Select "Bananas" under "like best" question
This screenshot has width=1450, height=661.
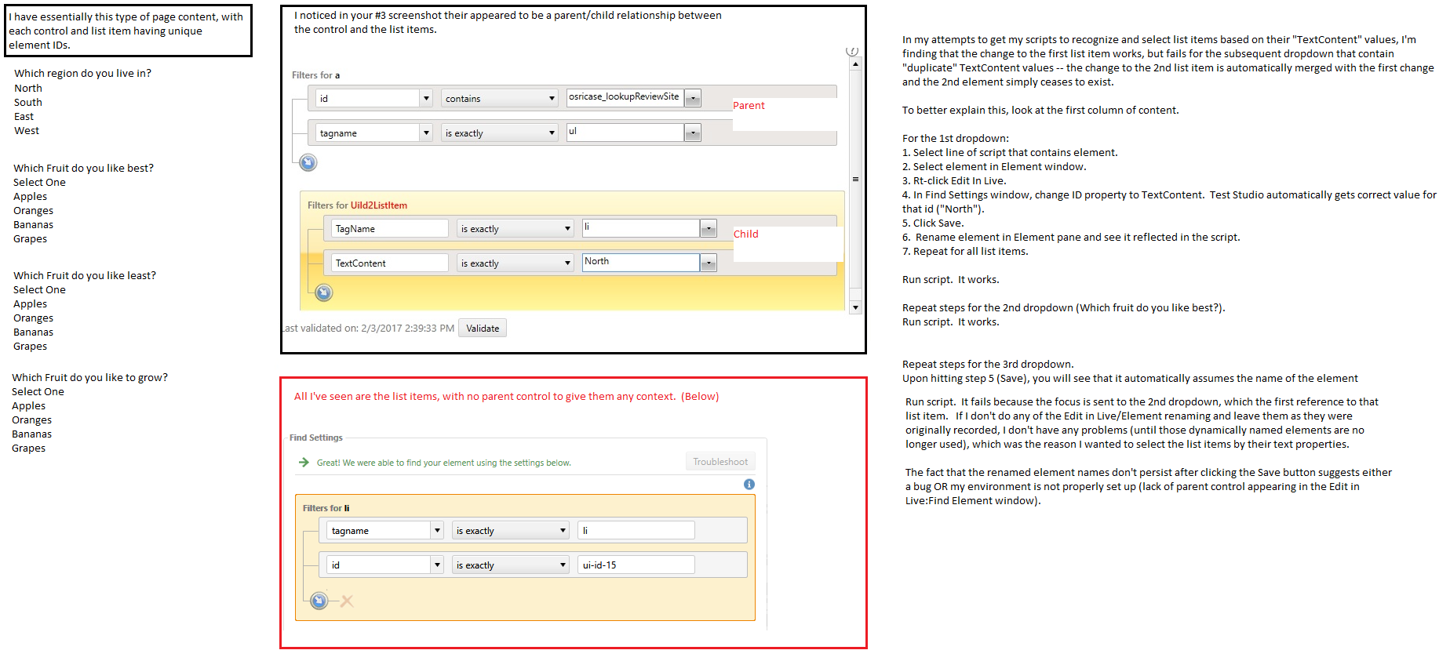pyautogui.click(x=34, y=224)
